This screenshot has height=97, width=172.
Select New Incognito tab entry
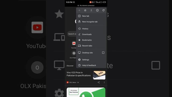pos(91,22)
